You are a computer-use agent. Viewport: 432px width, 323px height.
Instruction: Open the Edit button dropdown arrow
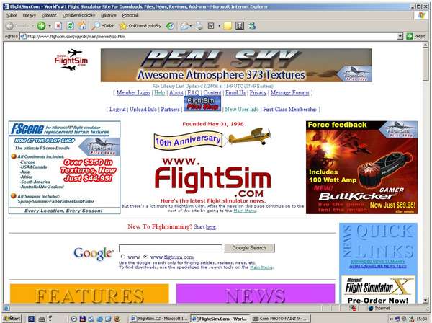tap(220, 26)
